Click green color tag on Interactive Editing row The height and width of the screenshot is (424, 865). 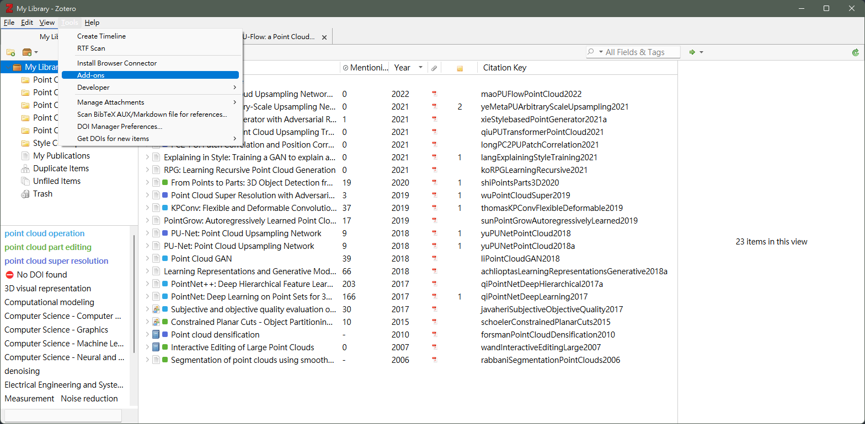pyautogui.click(x=165, y=347)
